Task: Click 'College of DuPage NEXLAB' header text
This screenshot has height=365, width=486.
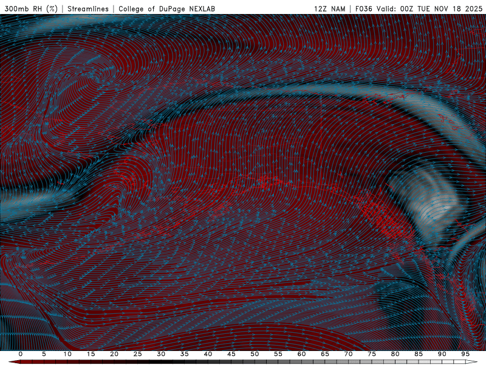Action: point(166,9)
